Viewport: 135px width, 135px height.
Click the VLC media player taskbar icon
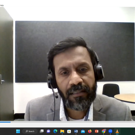coord(117,131)
